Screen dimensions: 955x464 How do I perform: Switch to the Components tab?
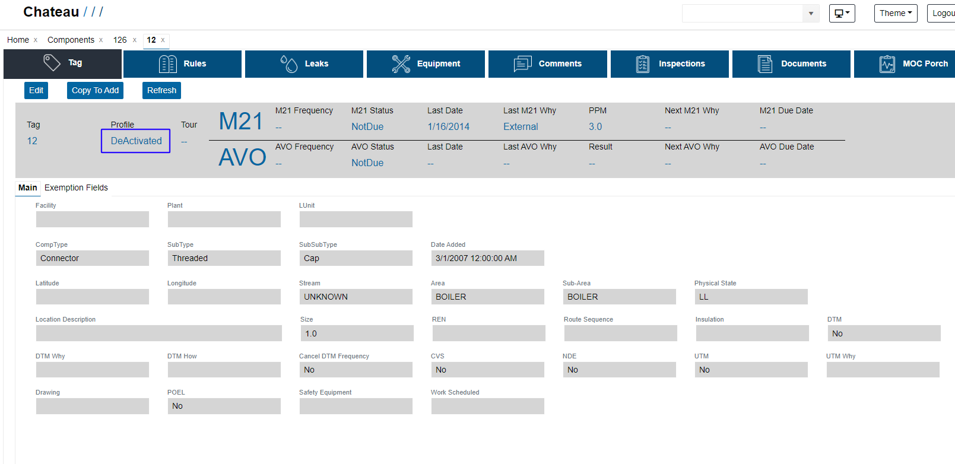pyautogui.click(x=71, y=40)
